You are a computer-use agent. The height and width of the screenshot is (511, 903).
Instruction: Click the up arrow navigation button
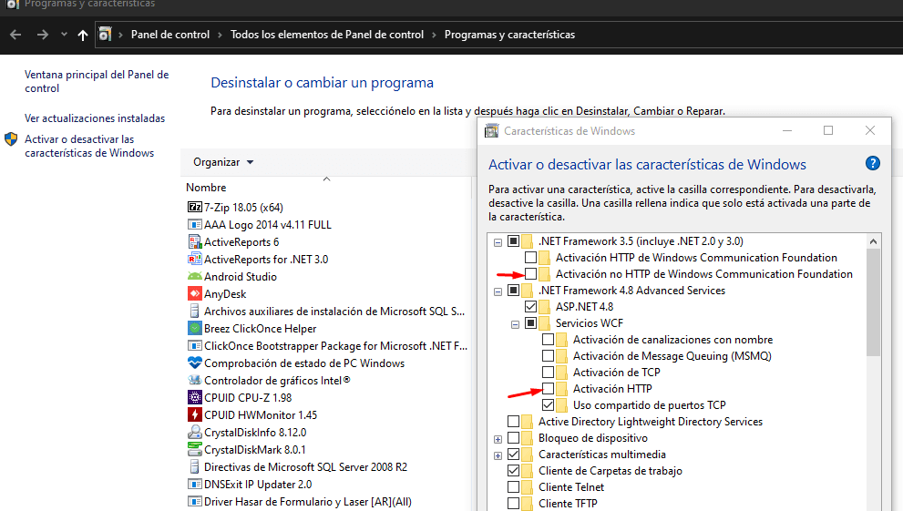pos(83,35)
